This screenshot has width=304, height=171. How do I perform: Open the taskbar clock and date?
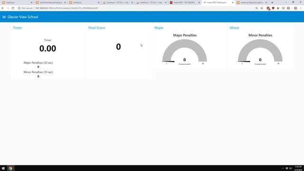click(x=298, y=168)
